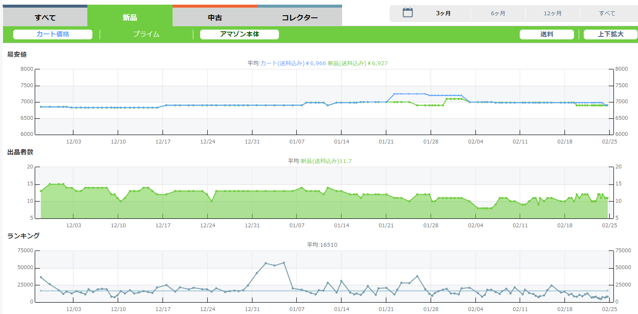The width and height of the screenshot is (638, 314).
Task: Select the 新品 tab
Action: (130, 17)
